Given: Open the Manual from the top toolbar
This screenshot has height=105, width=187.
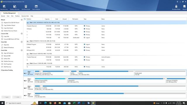Looking at the screenshot, I should [184, 8].
